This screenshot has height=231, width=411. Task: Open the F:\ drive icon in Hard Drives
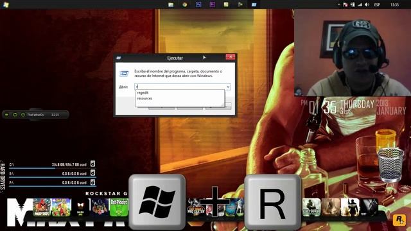coord(92,182)
